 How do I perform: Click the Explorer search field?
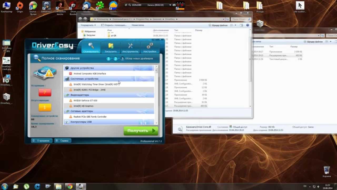coord(241,19)
